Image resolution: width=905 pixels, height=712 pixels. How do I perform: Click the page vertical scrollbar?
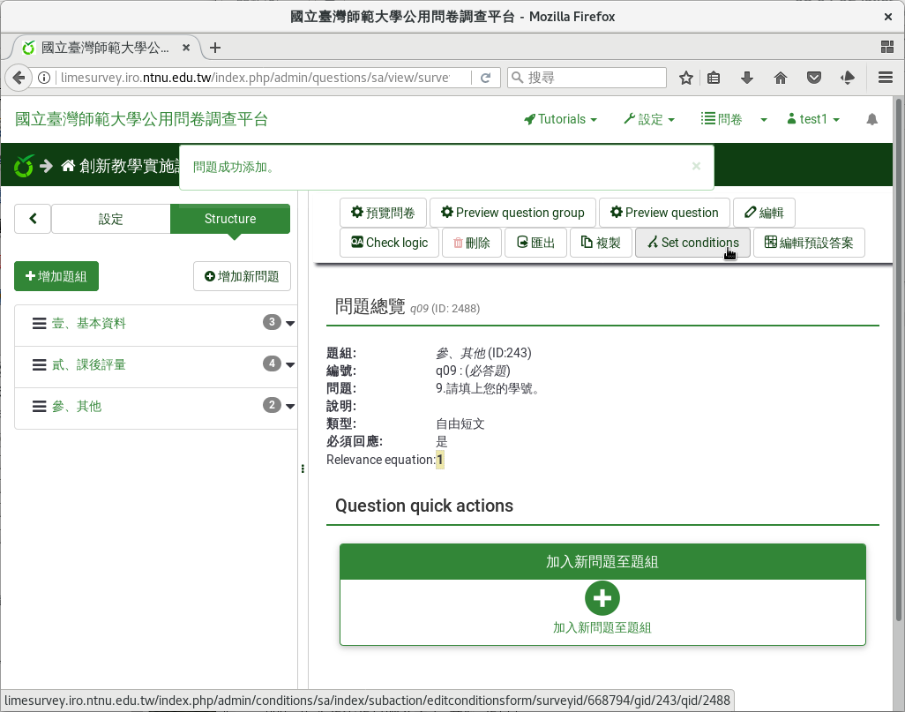pos(897,361)
